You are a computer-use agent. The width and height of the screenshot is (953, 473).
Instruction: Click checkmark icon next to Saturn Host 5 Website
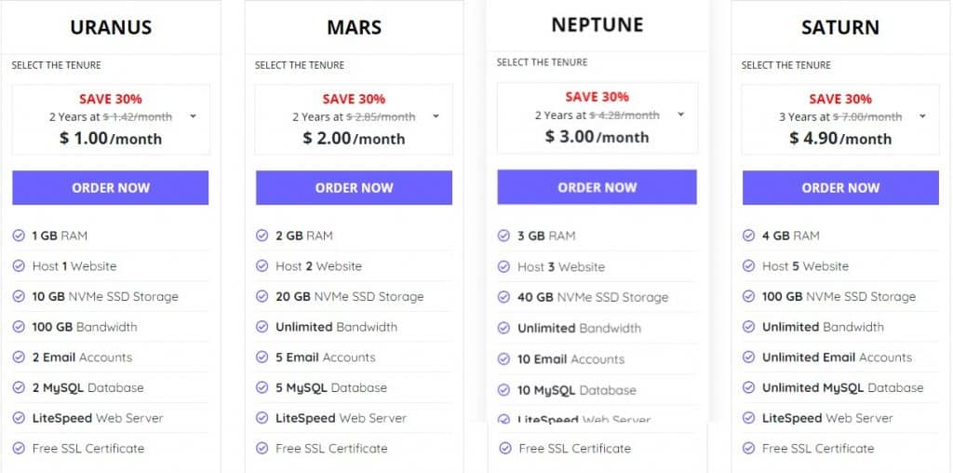(749, 266)
